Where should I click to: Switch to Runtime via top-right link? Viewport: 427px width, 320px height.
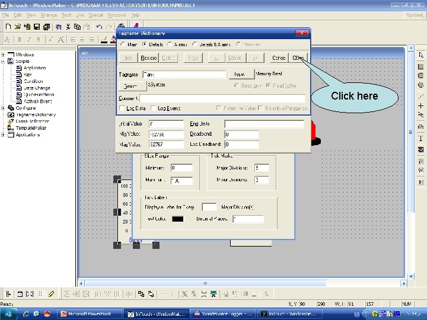tap(414, 15)
